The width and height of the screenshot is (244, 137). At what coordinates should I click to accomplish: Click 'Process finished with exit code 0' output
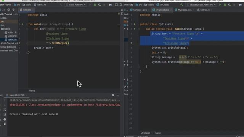[34, 114]
